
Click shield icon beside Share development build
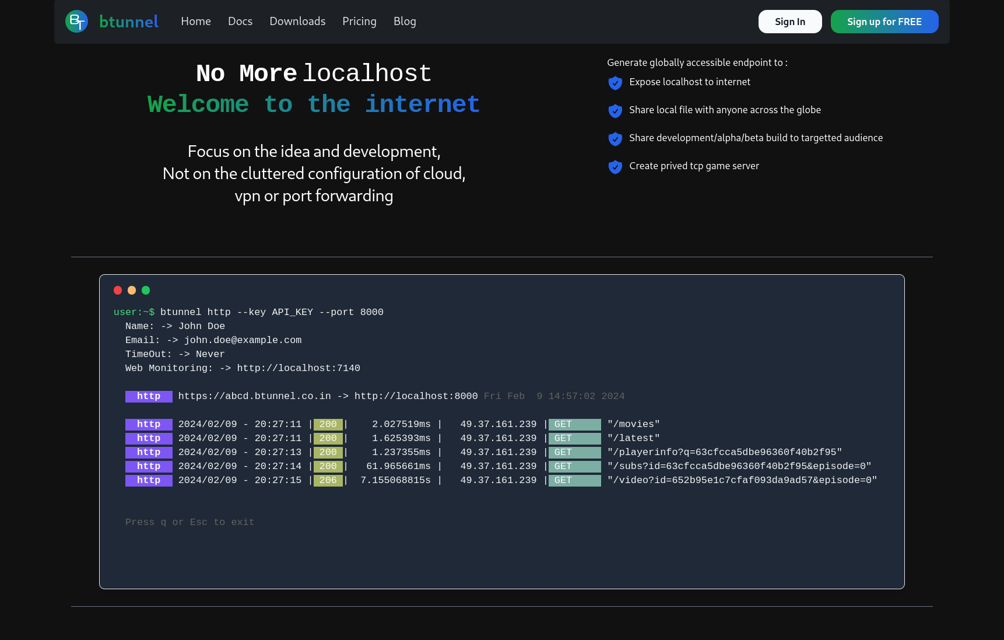coord(615,139)
